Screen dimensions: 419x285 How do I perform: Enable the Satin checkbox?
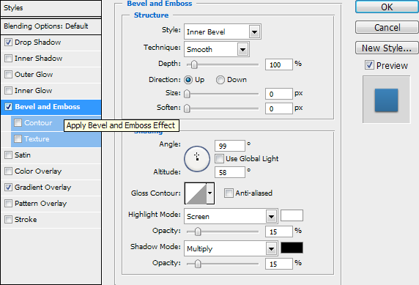point(8,155)
